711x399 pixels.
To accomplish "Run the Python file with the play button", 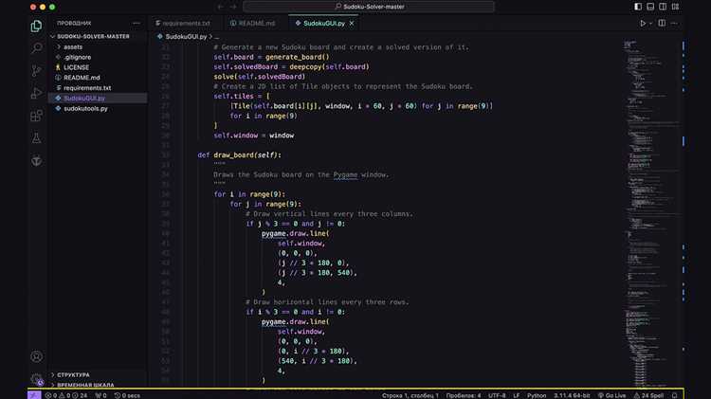I will (x=643, y=23).
